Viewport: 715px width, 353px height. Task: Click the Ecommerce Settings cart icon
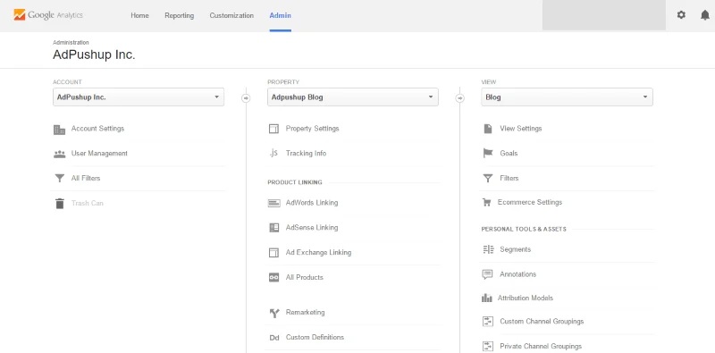(x=487, y=202)
